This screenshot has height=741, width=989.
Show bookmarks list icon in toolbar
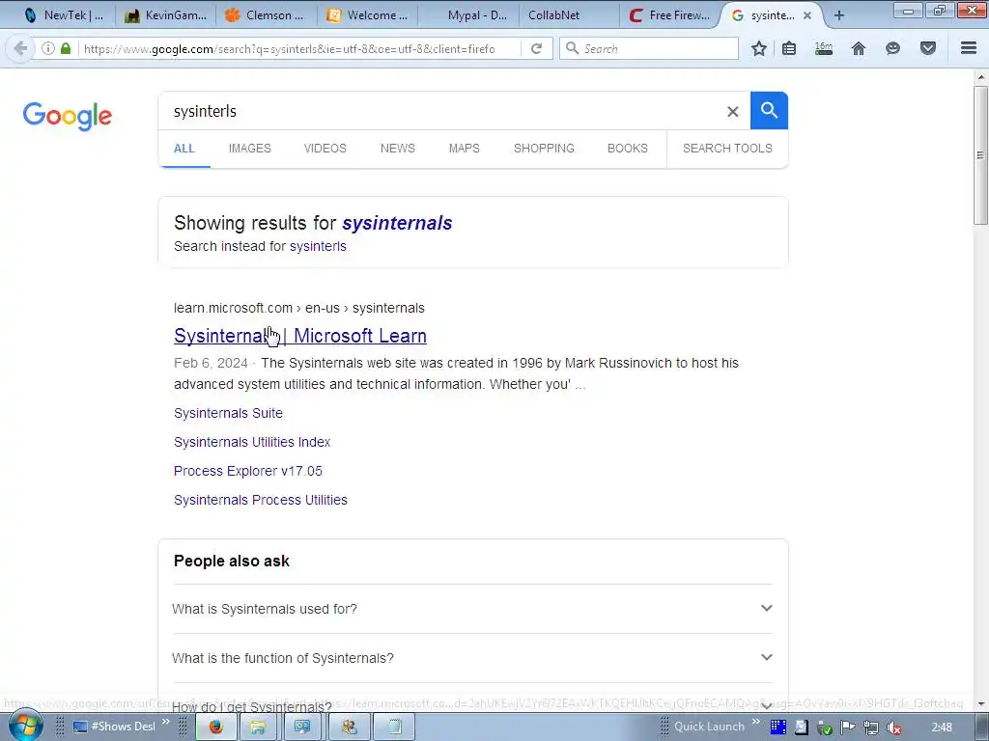(x=789, y=48)
